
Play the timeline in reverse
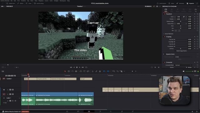point(74,67)
